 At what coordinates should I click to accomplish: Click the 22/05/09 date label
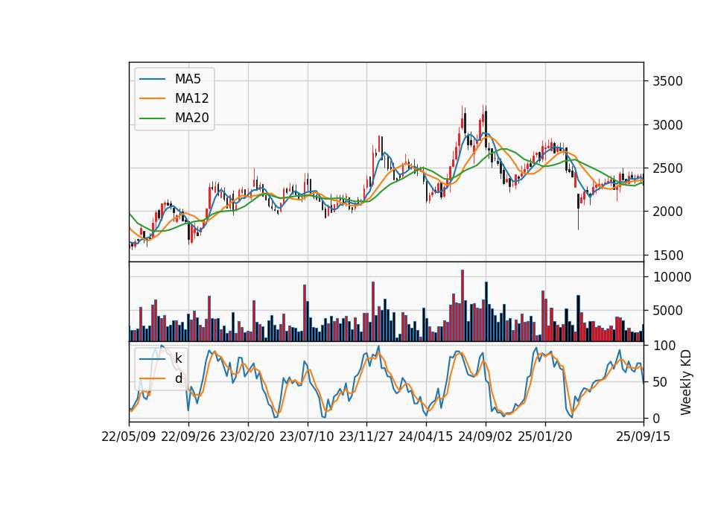point(129,437)
